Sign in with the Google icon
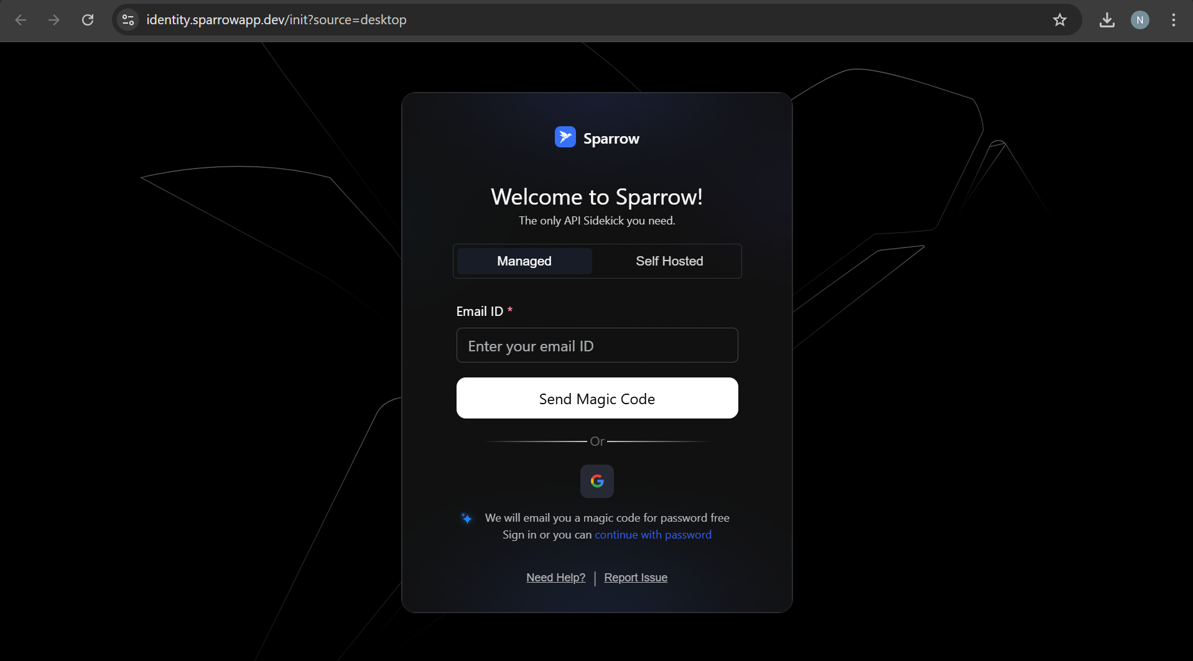The height and width of the screenshot is (661, 1193). coord(597,481)
